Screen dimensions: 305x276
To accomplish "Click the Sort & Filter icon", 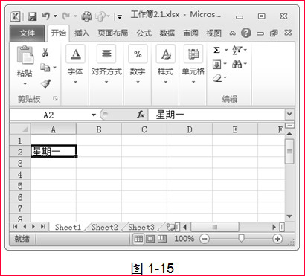I will pos(237,51).
